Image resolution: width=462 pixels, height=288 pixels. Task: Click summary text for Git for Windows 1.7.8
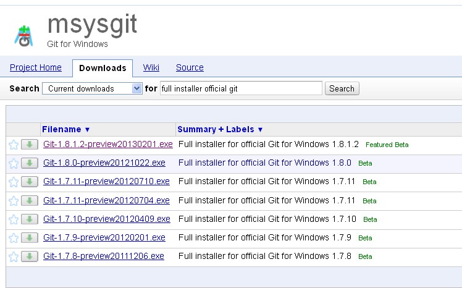[265, 256]
